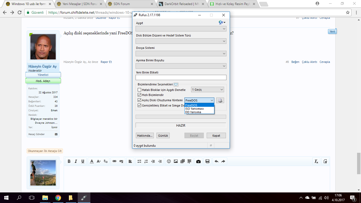Insert a numbered list in the editor
Screen dimensions: 361x203
tap(146, 161)
